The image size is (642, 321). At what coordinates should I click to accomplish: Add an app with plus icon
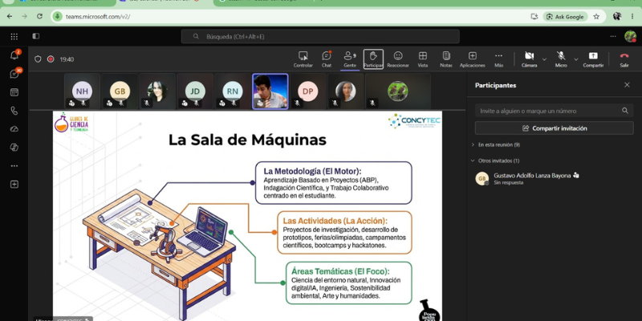coord(14,185)
